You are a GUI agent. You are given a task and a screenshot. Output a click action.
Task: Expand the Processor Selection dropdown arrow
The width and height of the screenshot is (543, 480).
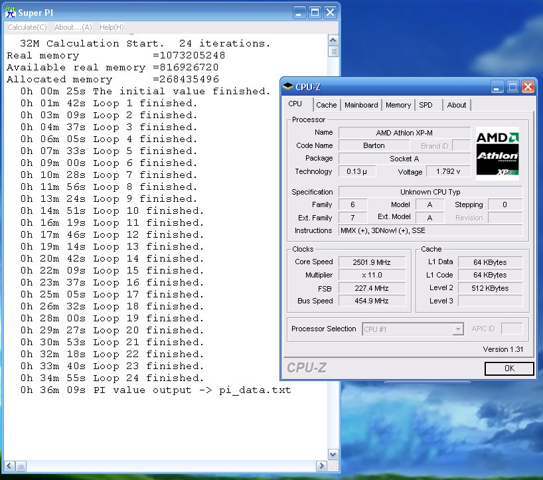(458, 329)
